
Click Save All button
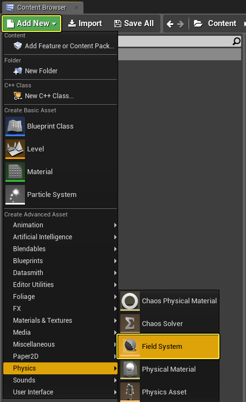tap(134, 23)
